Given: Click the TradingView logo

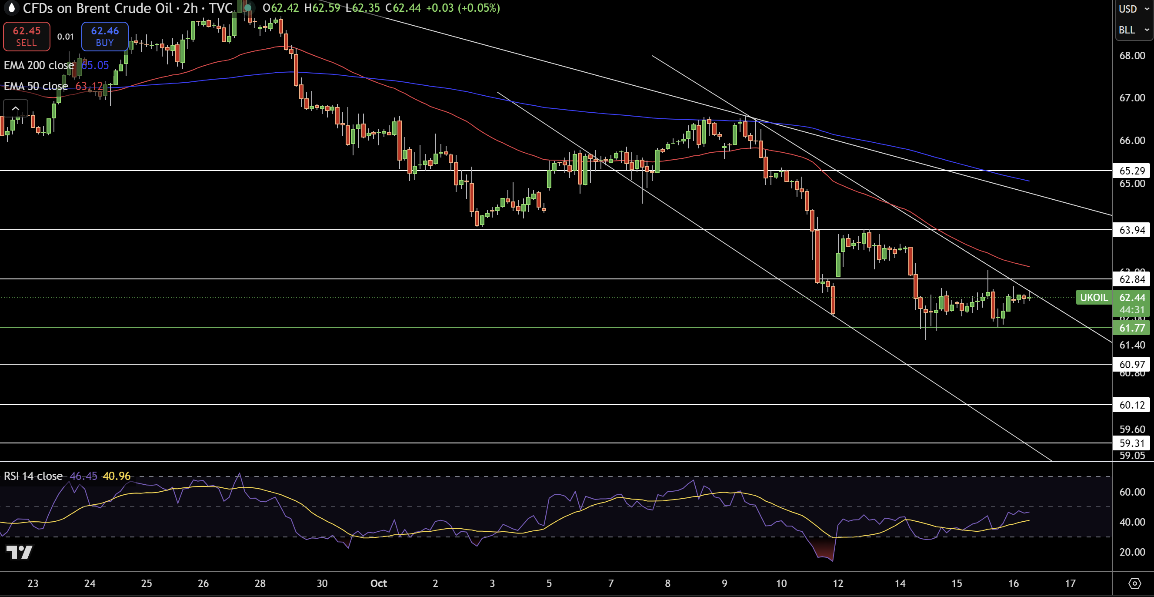Looking at the screenshot, I should tap(19, 551).
